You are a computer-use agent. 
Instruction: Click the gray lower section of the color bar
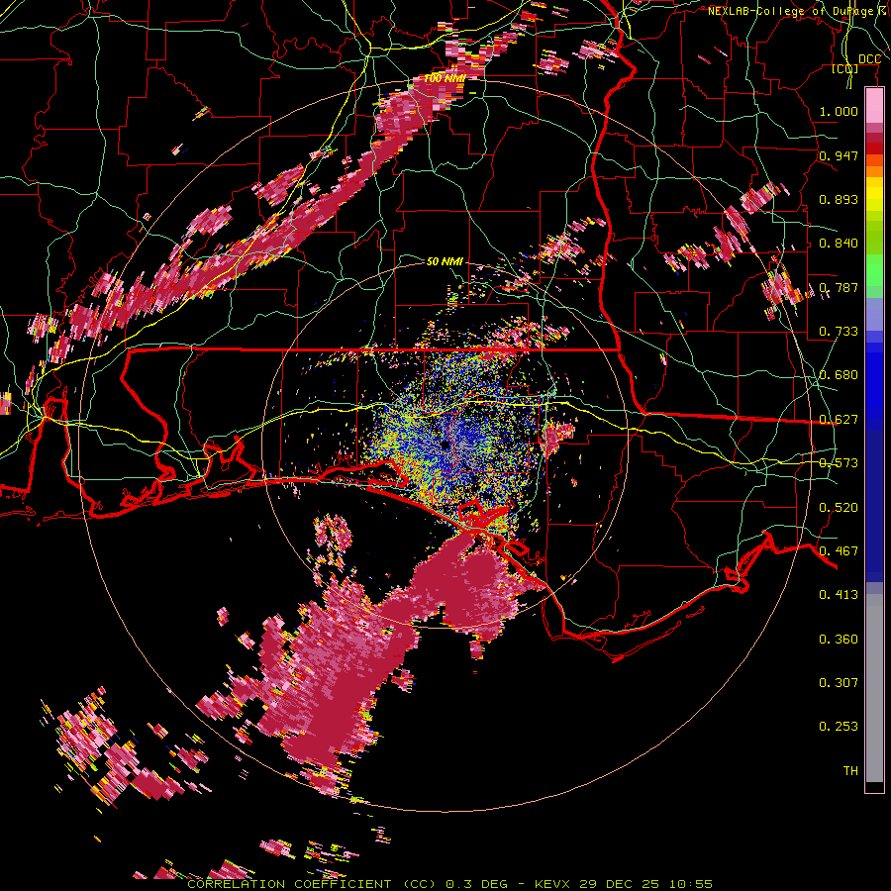pos(874,688)
